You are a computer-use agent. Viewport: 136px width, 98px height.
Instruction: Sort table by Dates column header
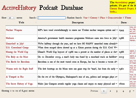[x=124, y=23]
